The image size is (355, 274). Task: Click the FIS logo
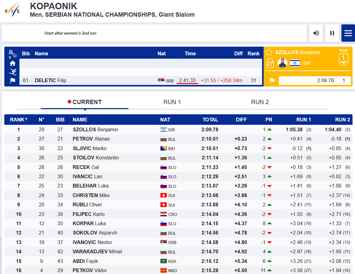pyautogui.click(x=13, y=9)
